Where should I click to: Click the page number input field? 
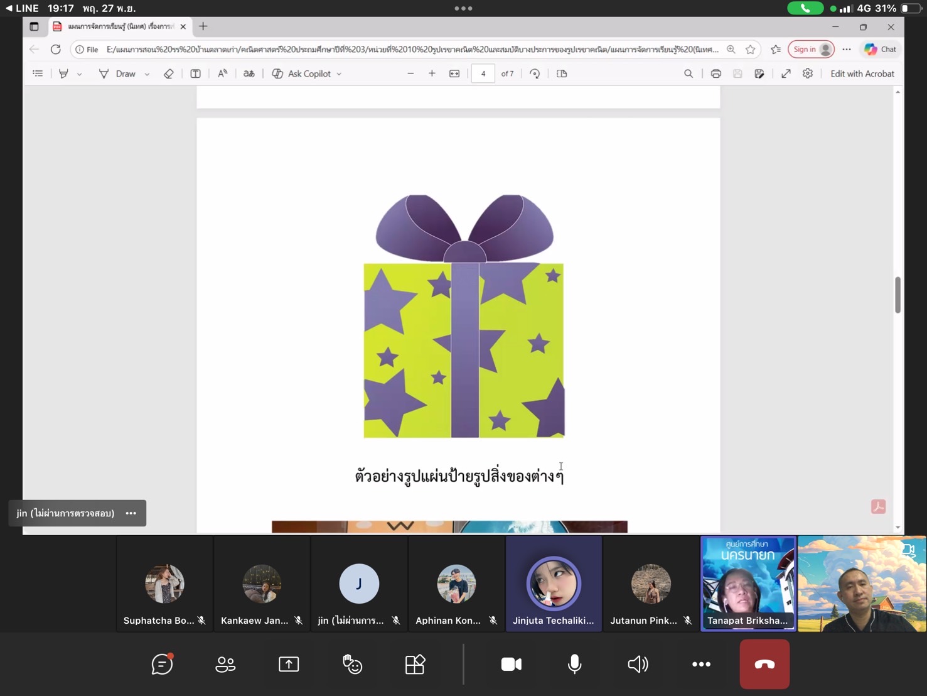(x=483, y=73)
